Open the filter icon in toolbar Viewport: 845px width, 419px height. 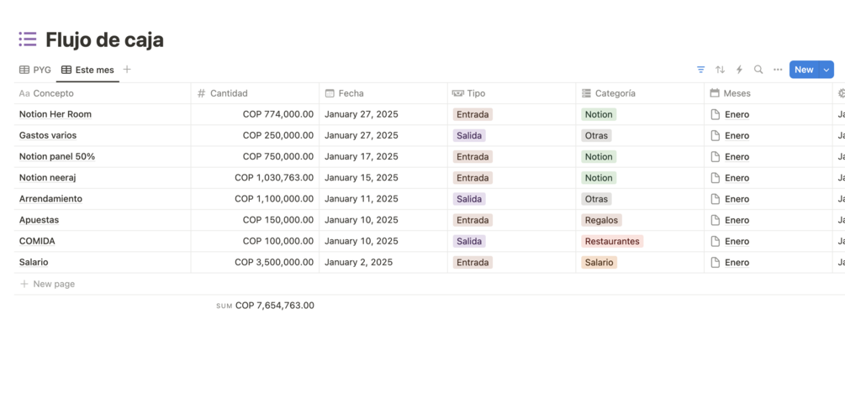[700, 70]
